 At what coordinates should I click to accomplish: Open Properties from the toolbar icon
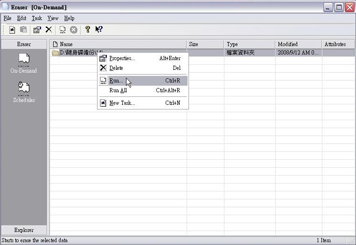pos(37,30)
